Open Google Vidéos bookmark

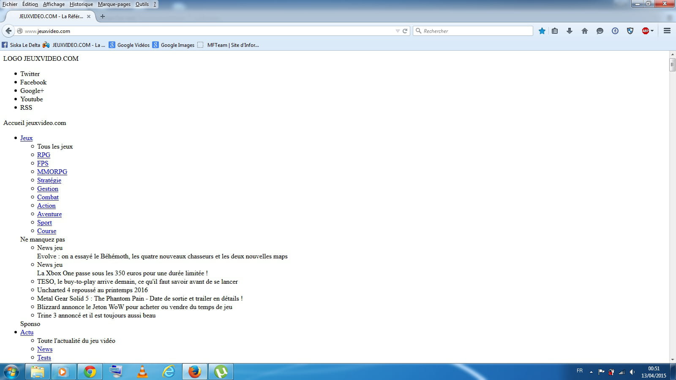tap(129, 45)
